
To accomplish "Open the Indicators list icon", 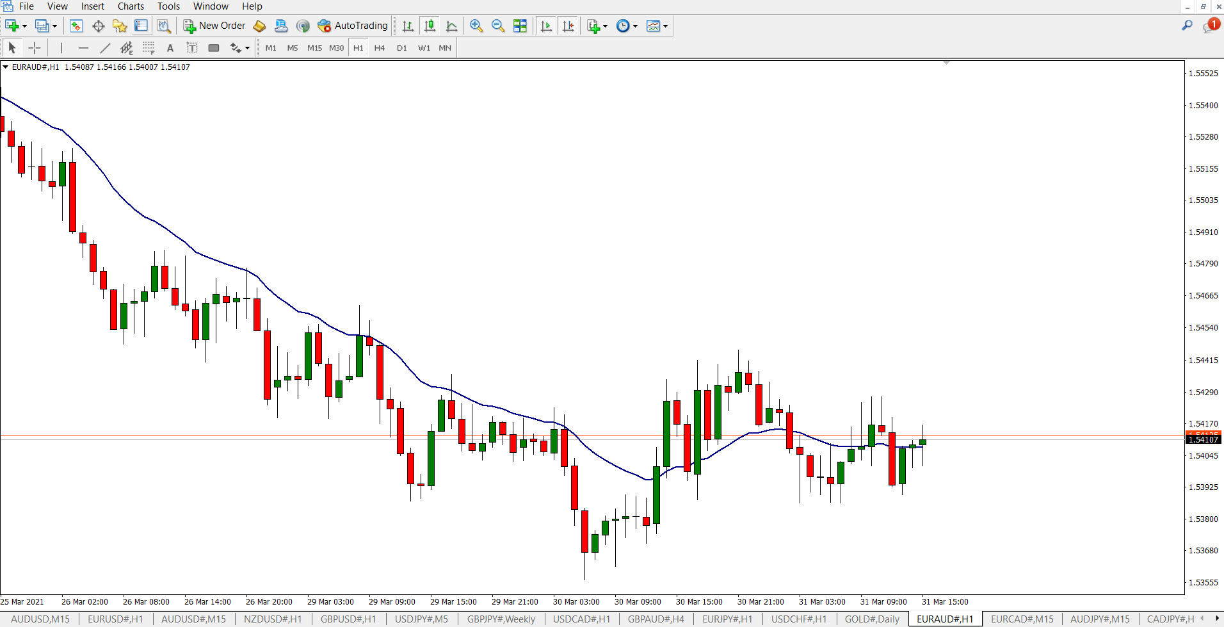I will click(593, 26).
